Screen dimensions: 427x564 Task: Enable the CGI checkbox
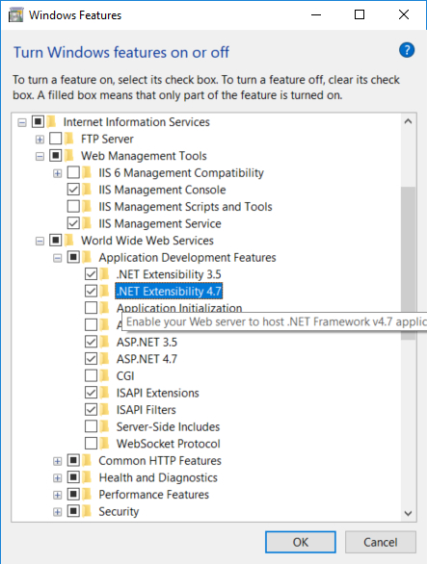pyautogui.click(x=92, y=375)
